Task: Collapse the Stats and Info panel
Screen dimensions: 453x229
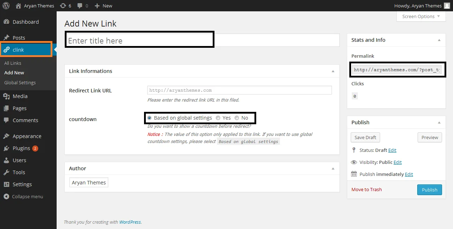Action: (x=439, y=40)
